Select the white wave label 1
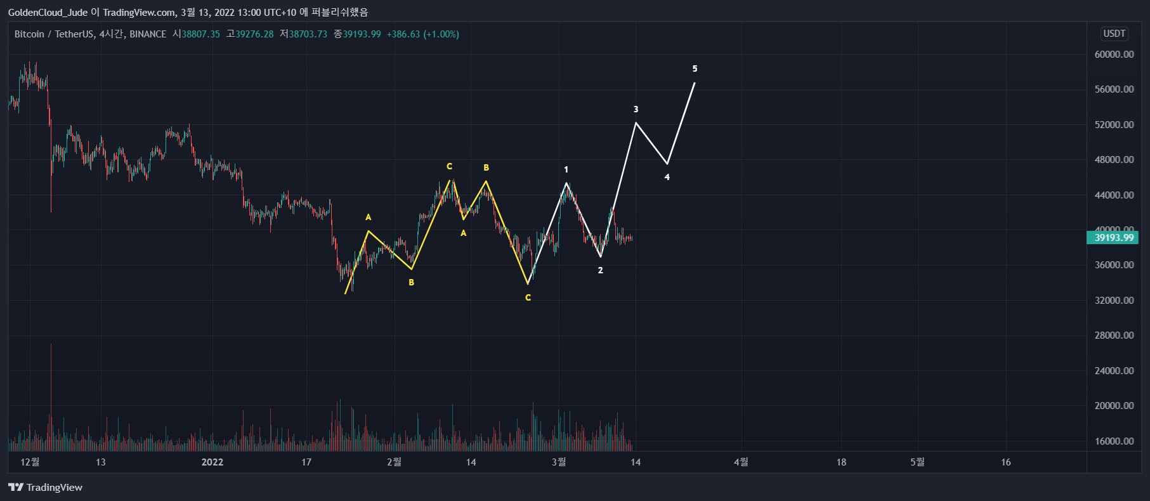Screen dimensions: 1150x501 coord(566,170)
